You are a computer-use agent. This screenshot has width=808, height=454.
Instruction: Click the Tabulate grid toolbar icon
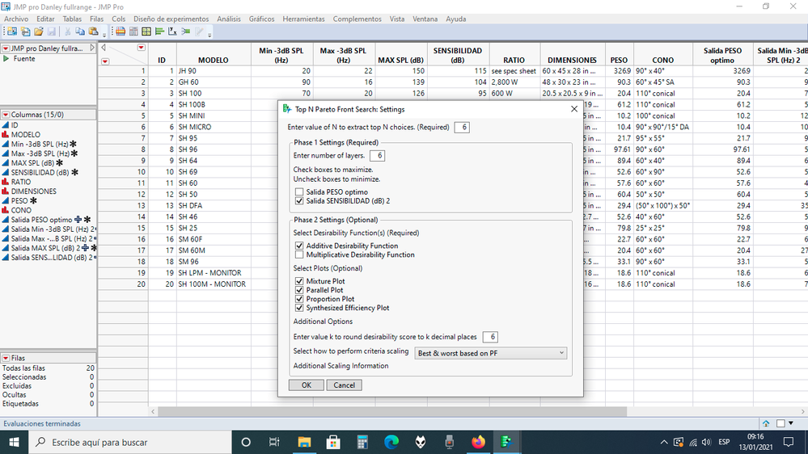146,32
